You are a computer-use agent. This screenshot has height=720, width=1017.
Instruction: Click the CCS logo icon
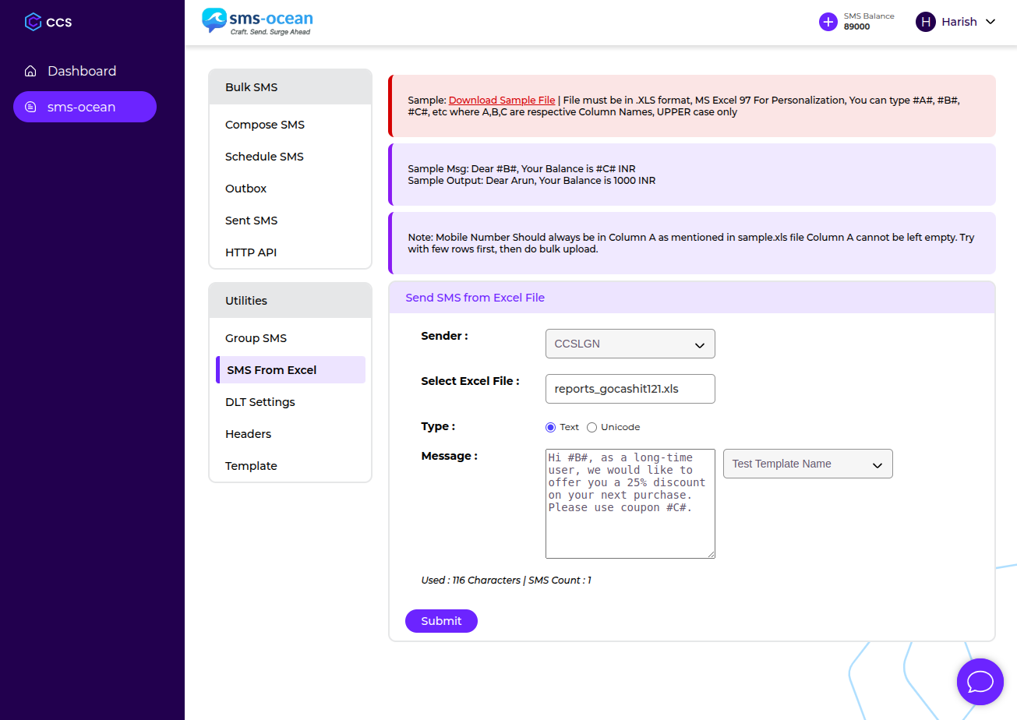tap(33, 22)
